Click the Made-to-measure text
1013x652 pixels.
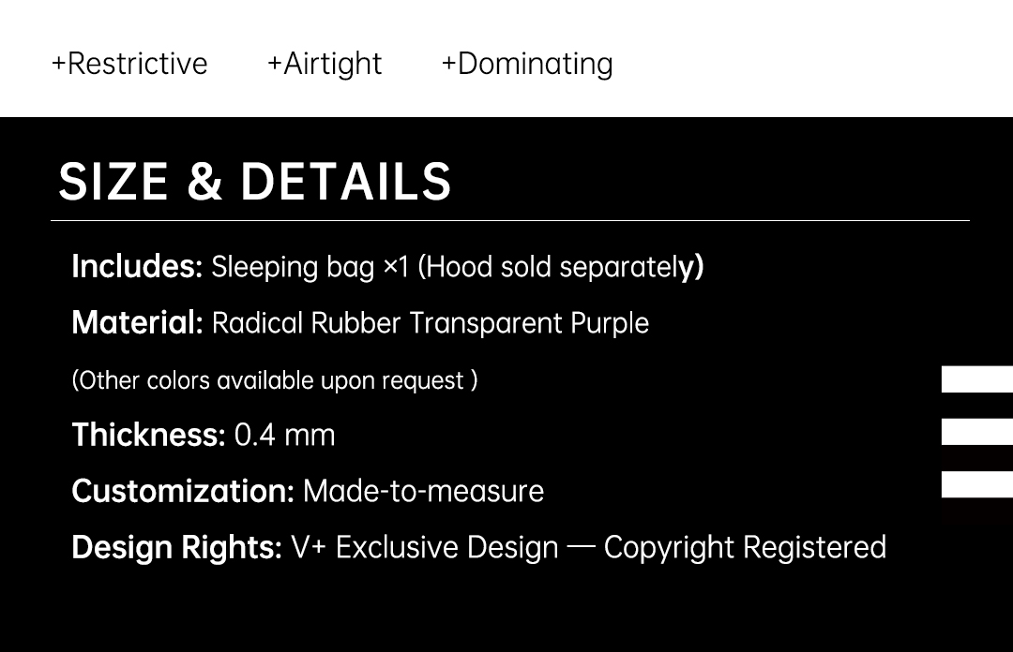pyautogui.click(x=423, y=491)
